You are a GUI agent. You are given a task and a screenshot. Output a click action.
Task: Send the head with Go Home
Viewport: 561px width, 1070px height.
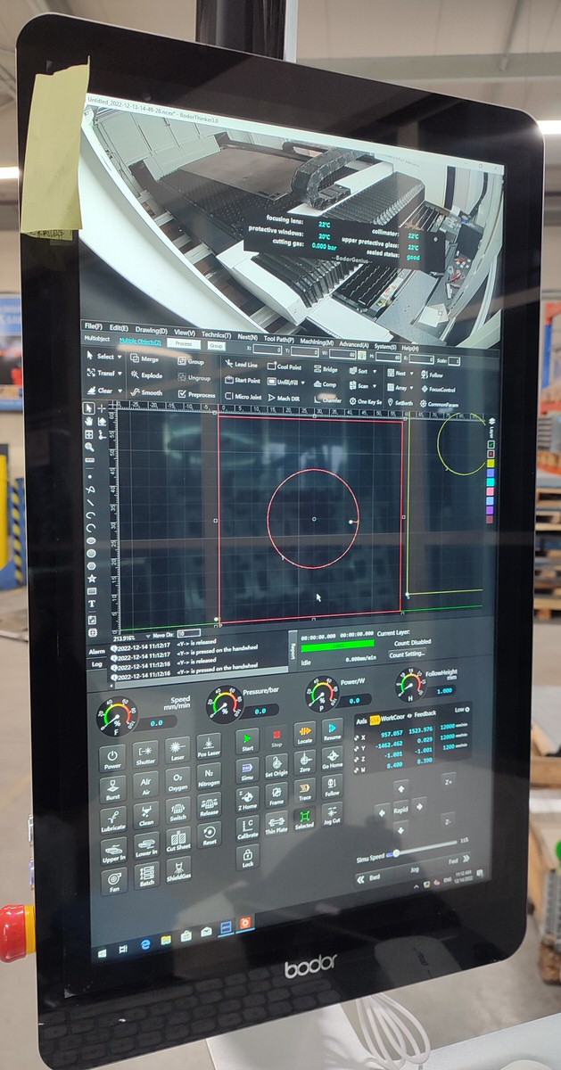(x=332, y=760)
